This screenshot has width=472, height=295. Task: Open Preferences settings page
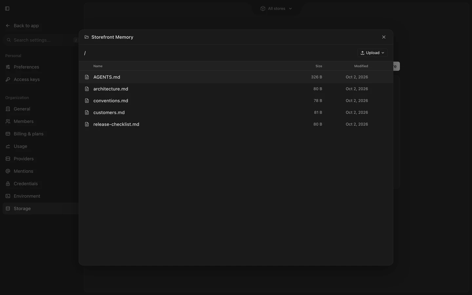coord(41,67)
